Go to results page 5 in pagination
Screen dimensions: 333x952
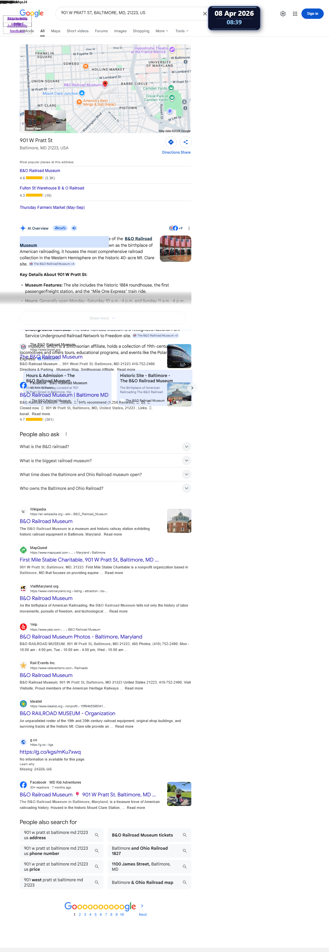pos(95,914)
